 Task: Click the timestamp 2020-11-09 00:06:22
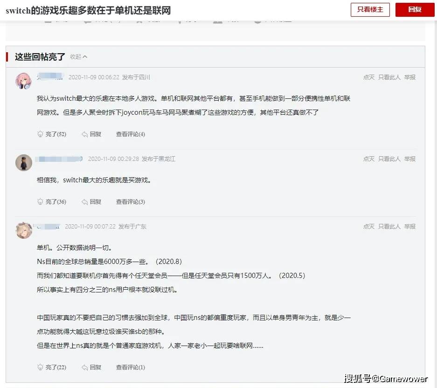click(x=94, y=77)
